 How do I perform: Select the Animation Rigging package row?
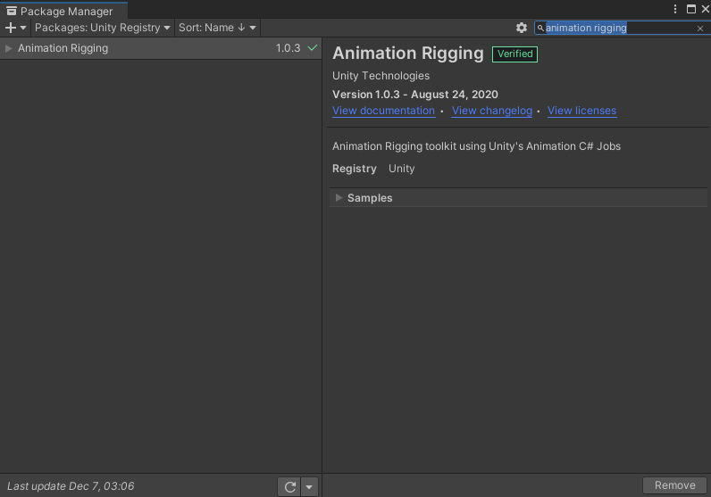161,48
